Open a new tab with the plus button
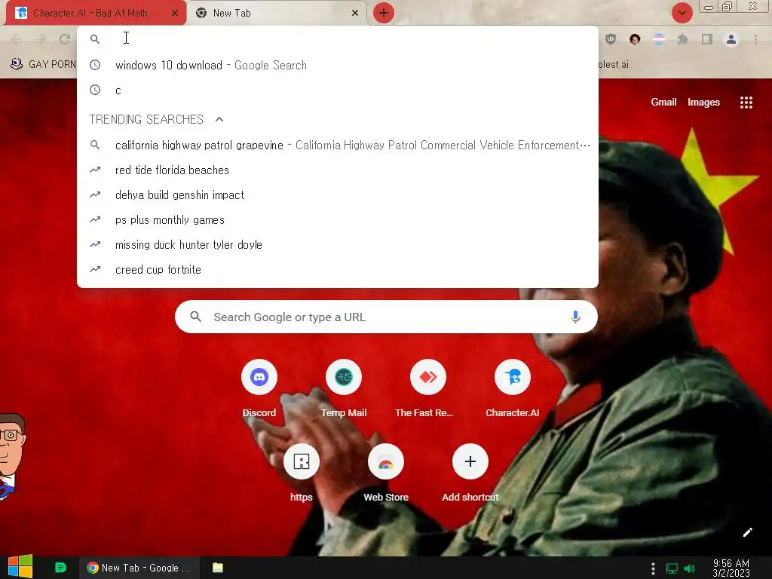The image size is (772, 579). pos(384,13)
